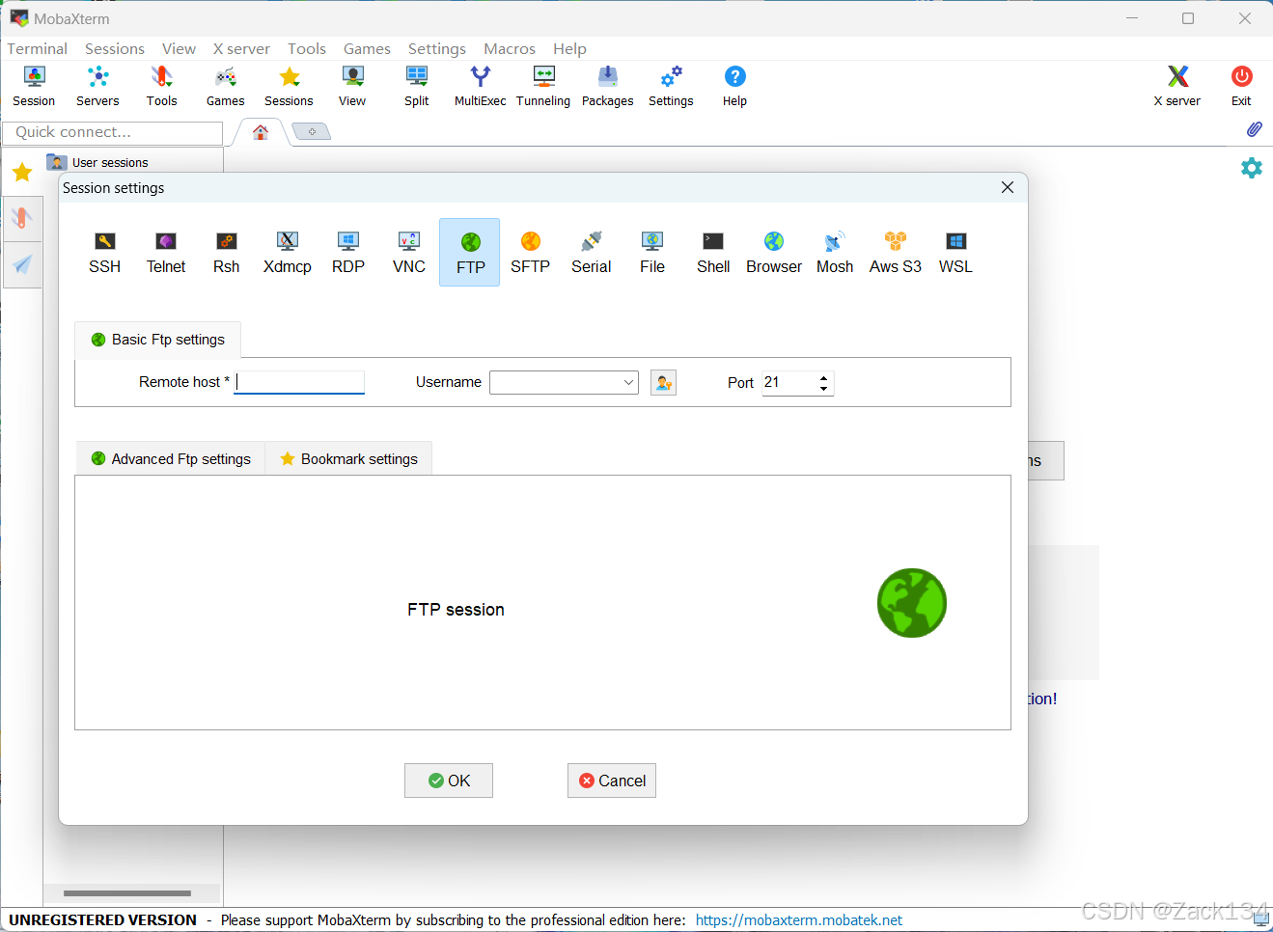Viewport: 1273px width, 932px height.
Task: Choose VNC session type
Action: tap(409, 253)
